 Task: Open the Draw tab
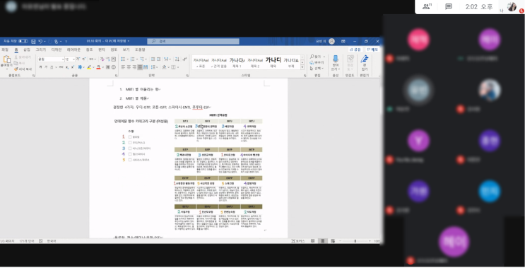pyautogui.click(x=40, y=49)
